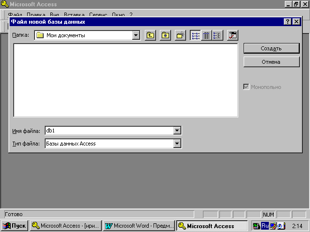
Task: Go up one folder level icon
Action: (150, 35)
